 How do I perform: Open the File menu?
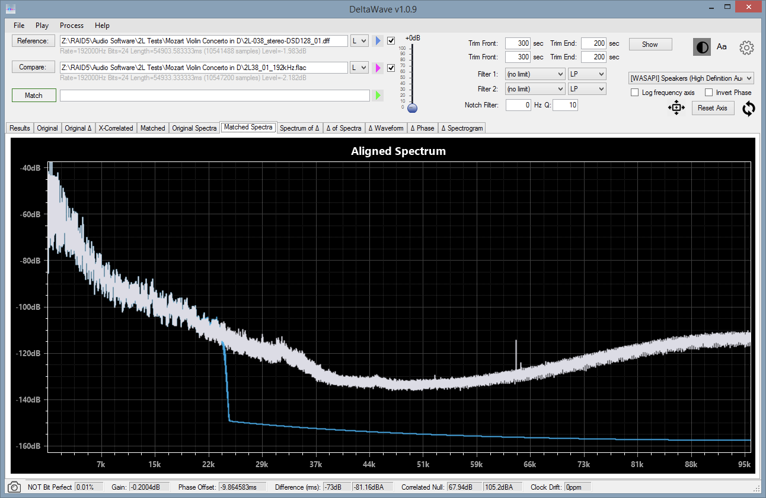tap(19, 26)
